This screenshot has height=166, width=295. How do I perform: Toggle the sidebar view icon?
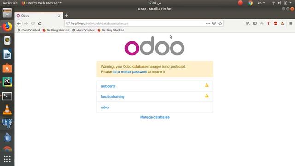255,24
